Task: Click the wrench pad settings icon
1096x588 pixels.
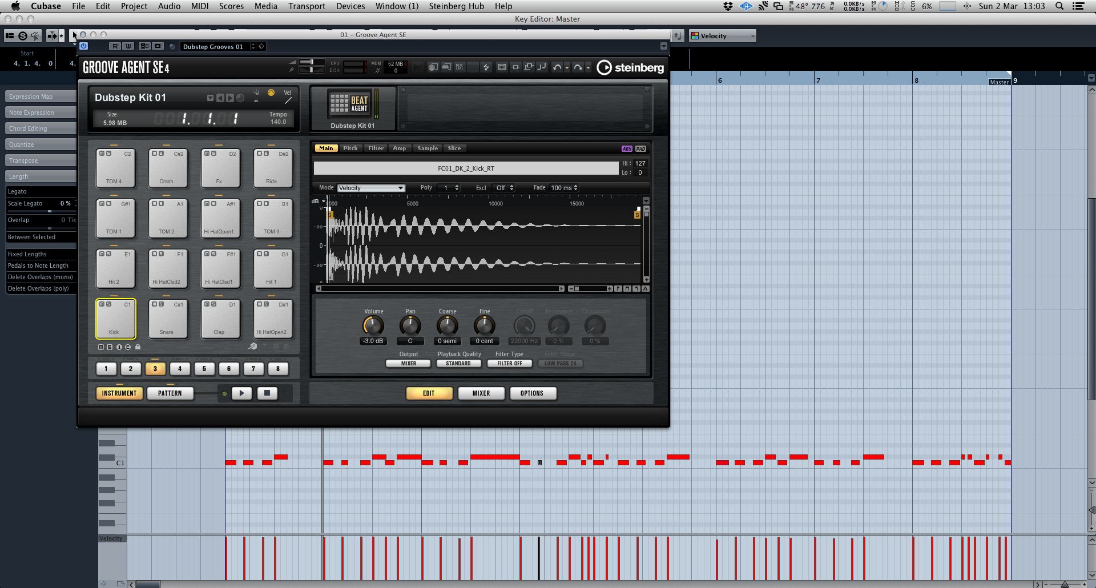Action: point(252,347)
